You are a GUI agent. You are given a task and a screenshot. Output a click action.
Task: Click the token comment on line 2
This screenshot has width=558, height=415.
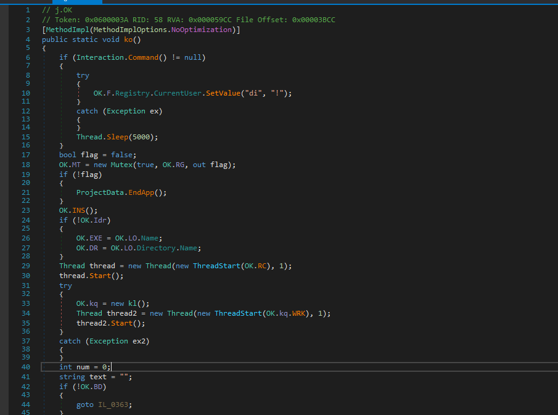(x=189, y=20)
